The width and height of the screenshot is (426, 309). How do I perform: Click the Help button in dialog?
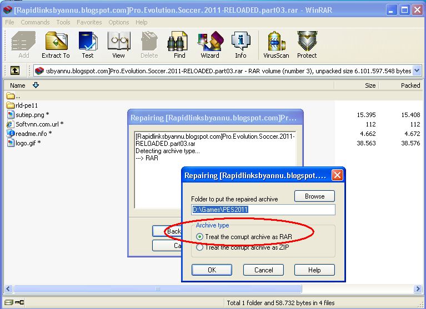click(314, 270)
